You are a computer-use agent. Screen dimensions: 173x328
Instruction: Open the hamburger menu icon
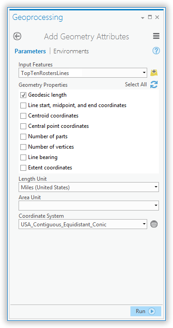(156, 36)
